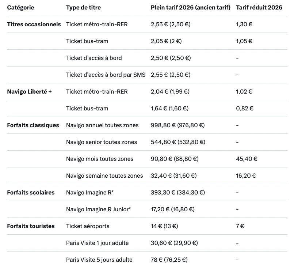Select the Navigo mois toutes zones cell

100,159
